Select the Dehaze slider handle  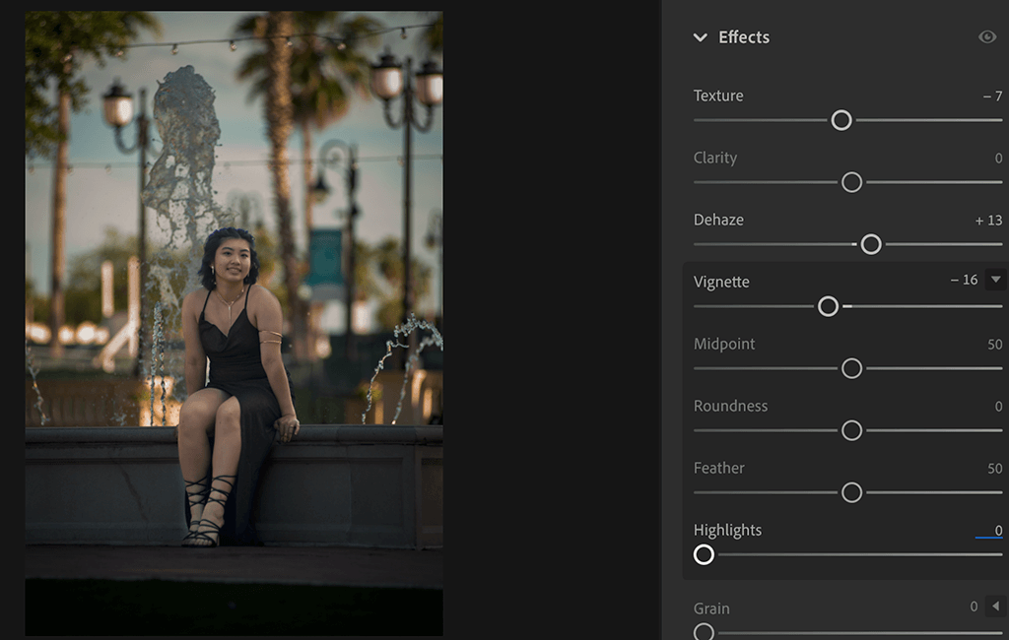[x=870, y=243]
